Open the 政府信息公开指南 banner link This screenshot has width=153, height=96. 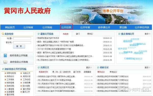pyautogui.click(x=17, y=62)
